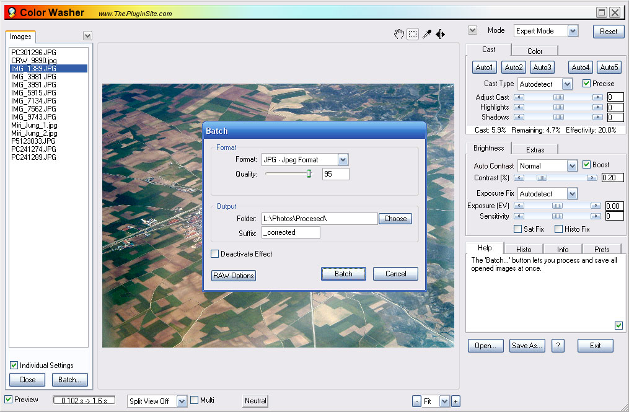Click the Quality slider handle
The width and height of the screenshot is (629, 412).
coord(309,174)
